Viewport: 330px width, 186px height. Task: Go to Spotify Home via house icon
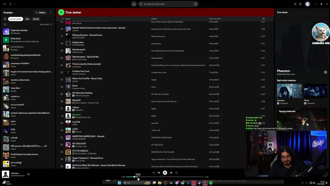click(x=134, y=4)
